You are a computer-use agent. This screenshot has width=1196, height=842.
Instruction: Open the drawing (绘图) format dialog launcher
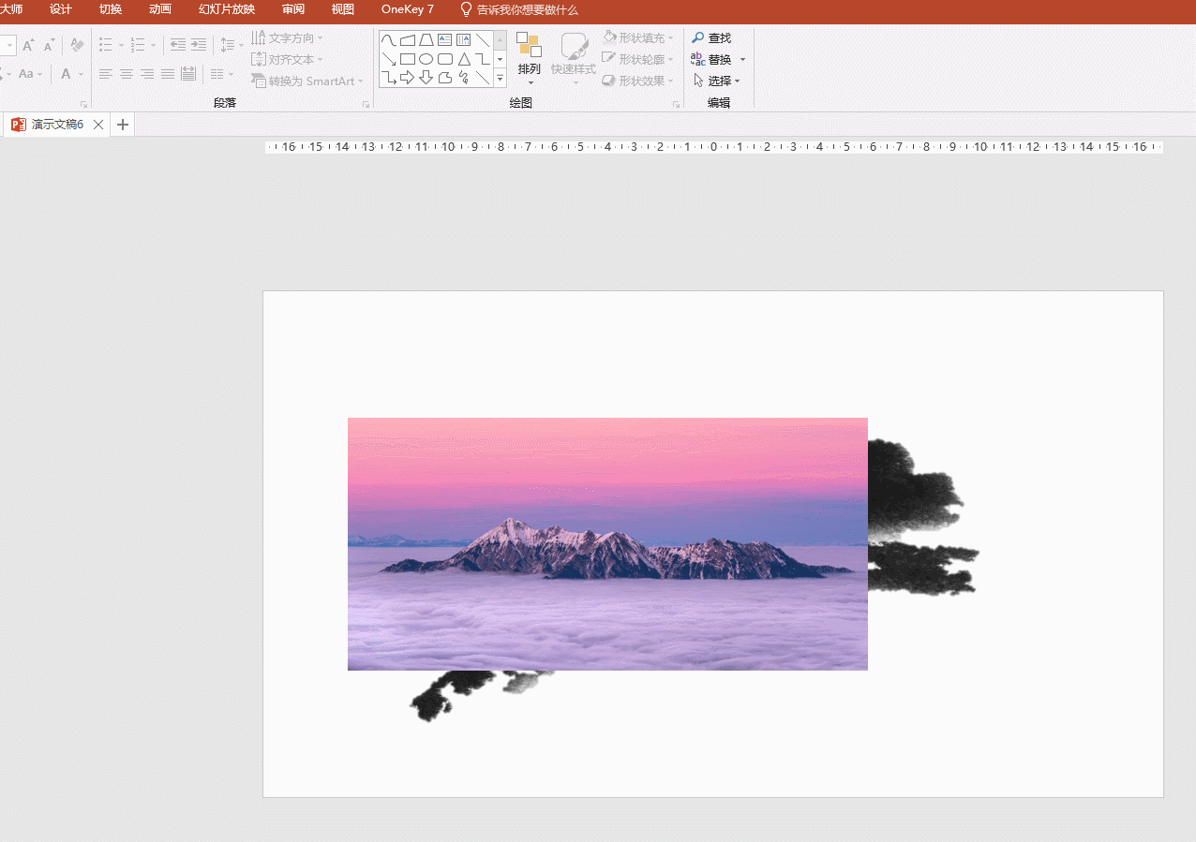(676, 105)
